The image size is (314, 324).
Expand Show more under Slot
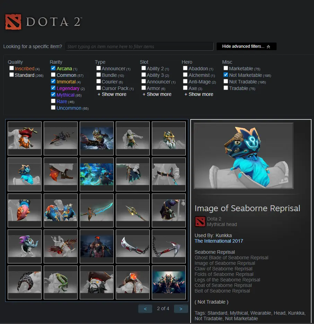157,94
